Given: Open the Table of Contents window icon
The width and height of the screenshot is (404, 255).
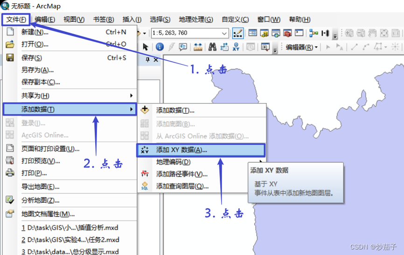Looking at the screenshot, I should point(252,33).
